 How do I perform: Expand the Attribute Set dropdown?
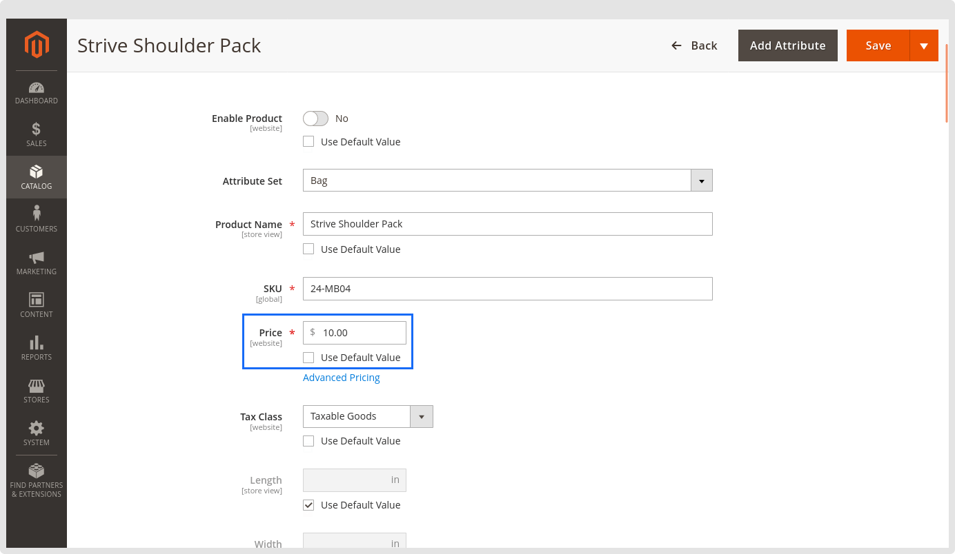[x=701, y=181]
